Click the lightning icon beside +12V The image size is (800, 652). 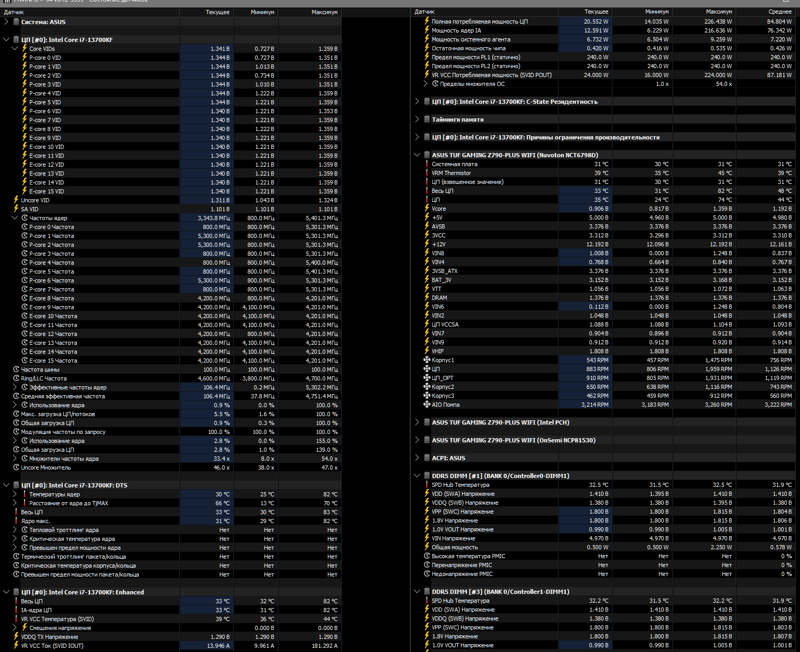click(427, 244)
